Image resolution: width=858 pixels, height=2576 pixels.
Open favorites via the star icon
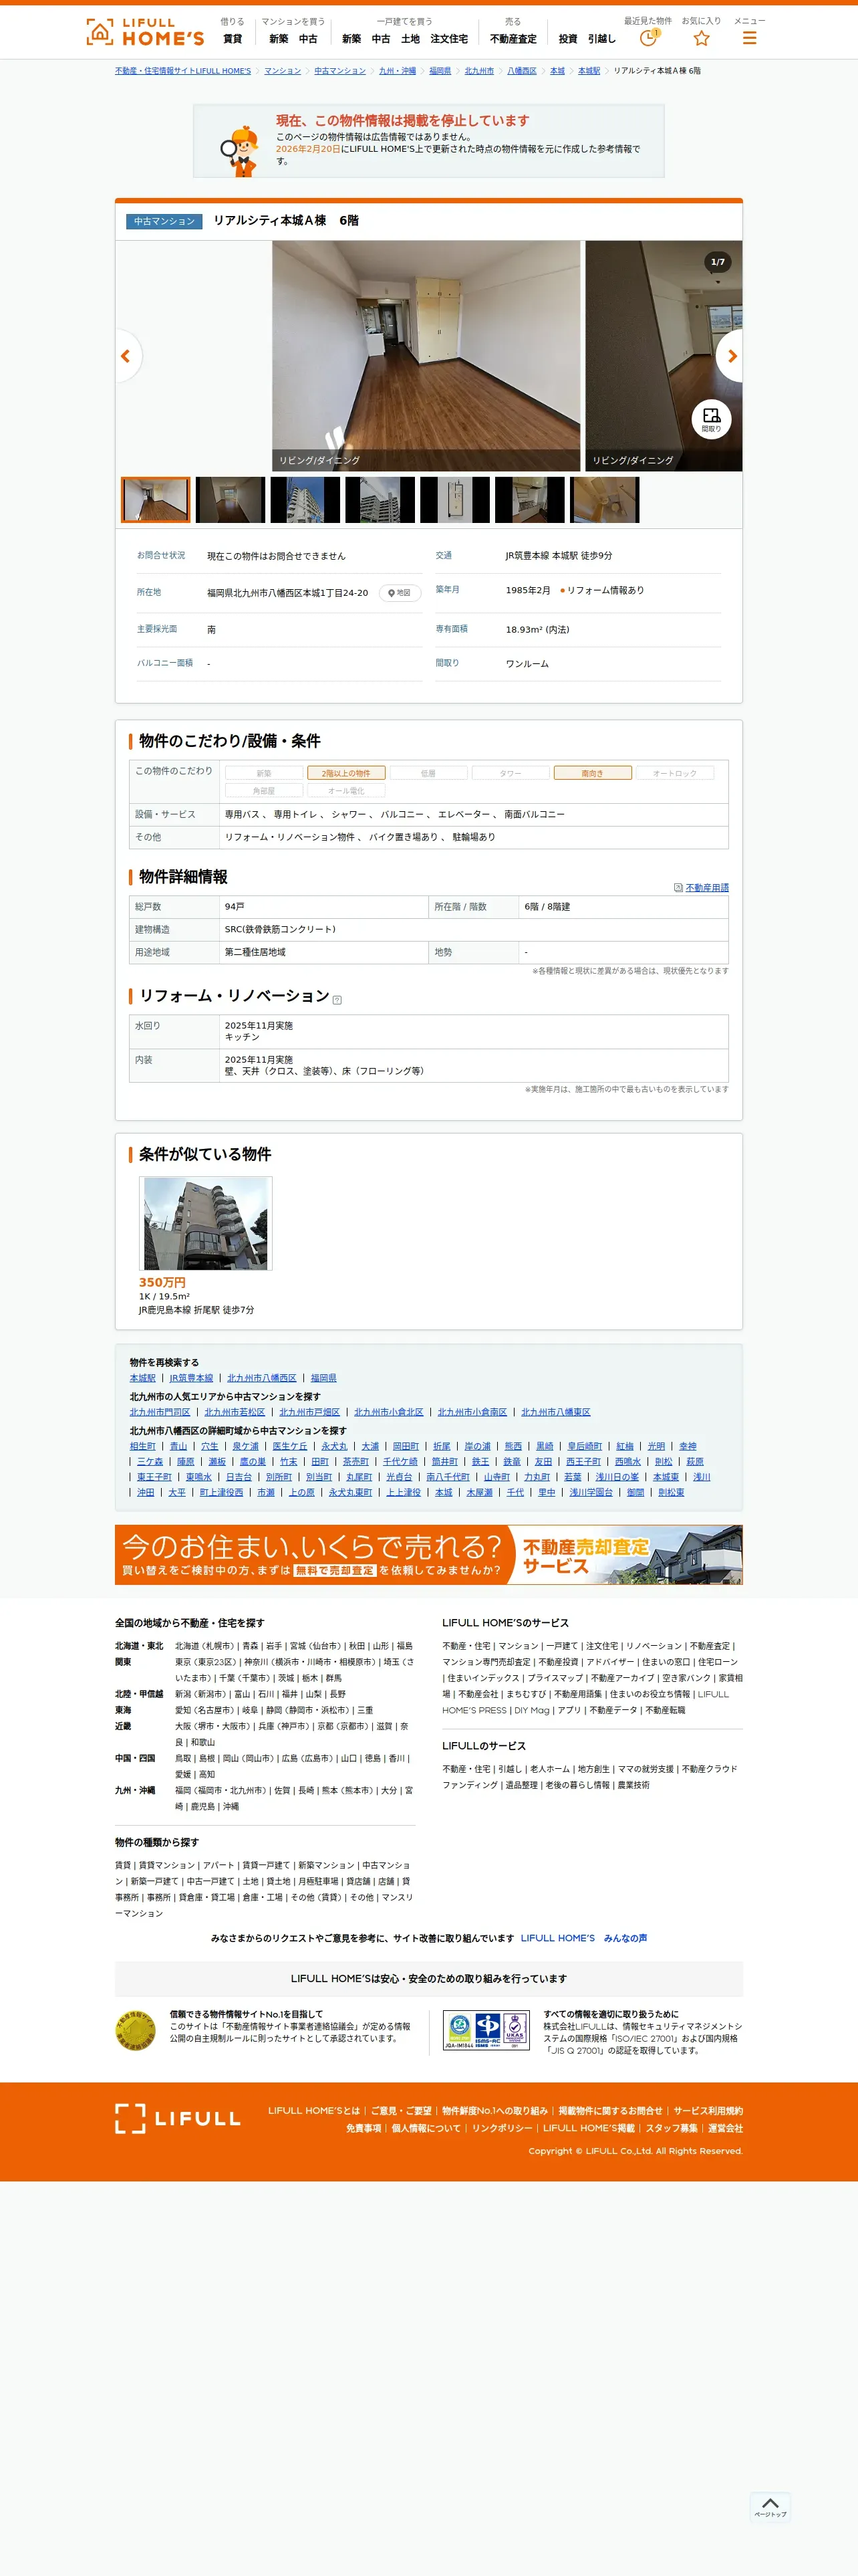point(701,38)
